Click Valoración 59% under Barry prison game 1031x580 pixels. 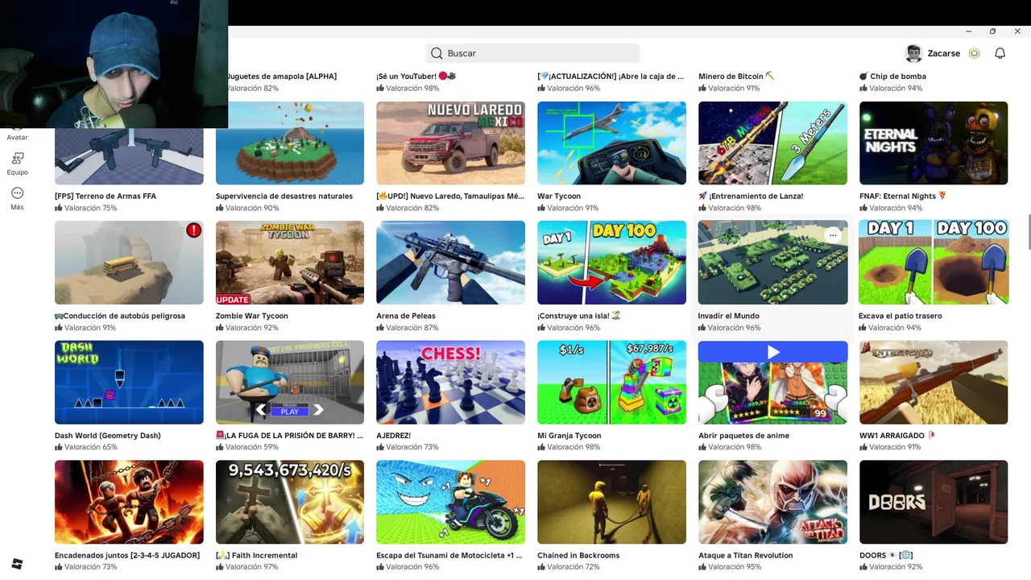[x=247, y=447]
